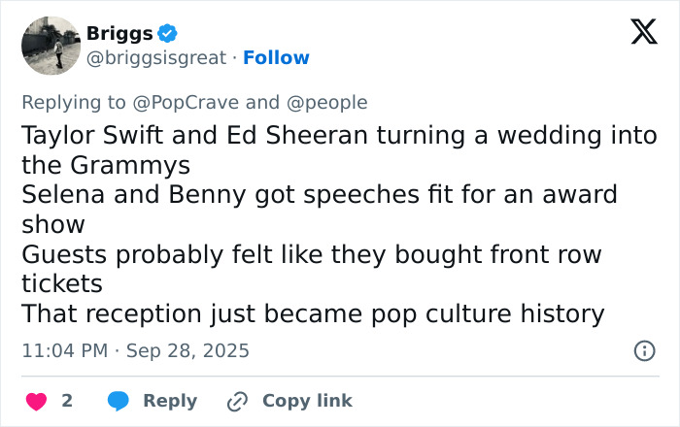Open the info icon beside the timestamp
The width and height of the screenshot is (680, 427).
pos(643,351)
